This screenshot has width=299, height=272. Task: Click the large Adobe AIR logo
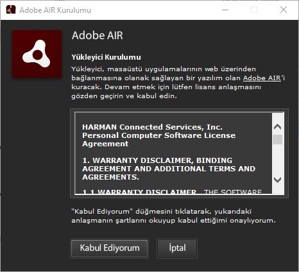37,54
